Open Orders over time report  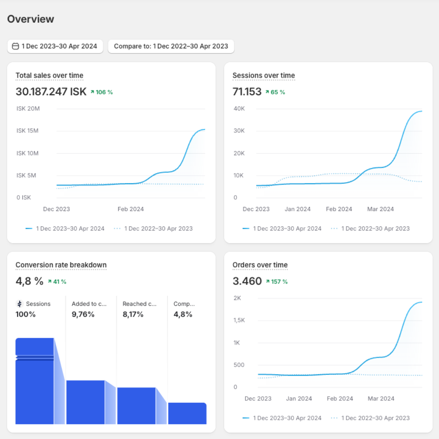click(260, 265)
